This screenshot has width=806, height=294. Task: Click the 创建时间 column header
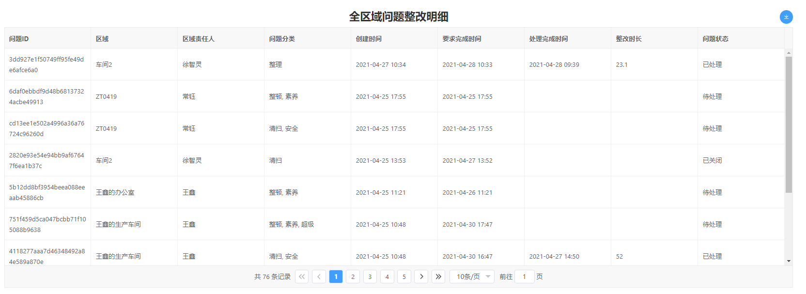[369, 39]
